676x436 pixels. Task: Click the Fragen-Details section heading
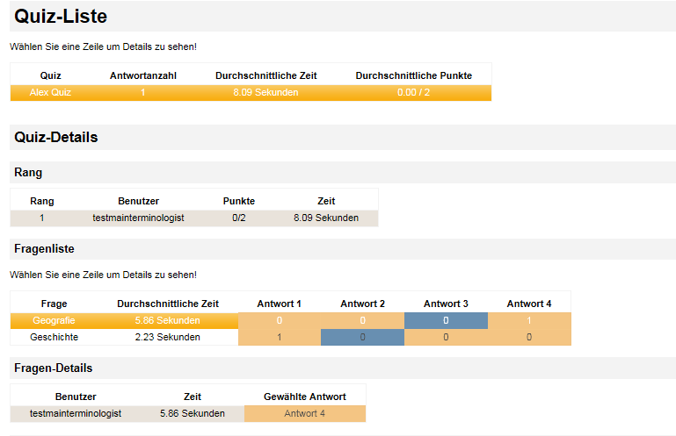click(x=53, y=368)
